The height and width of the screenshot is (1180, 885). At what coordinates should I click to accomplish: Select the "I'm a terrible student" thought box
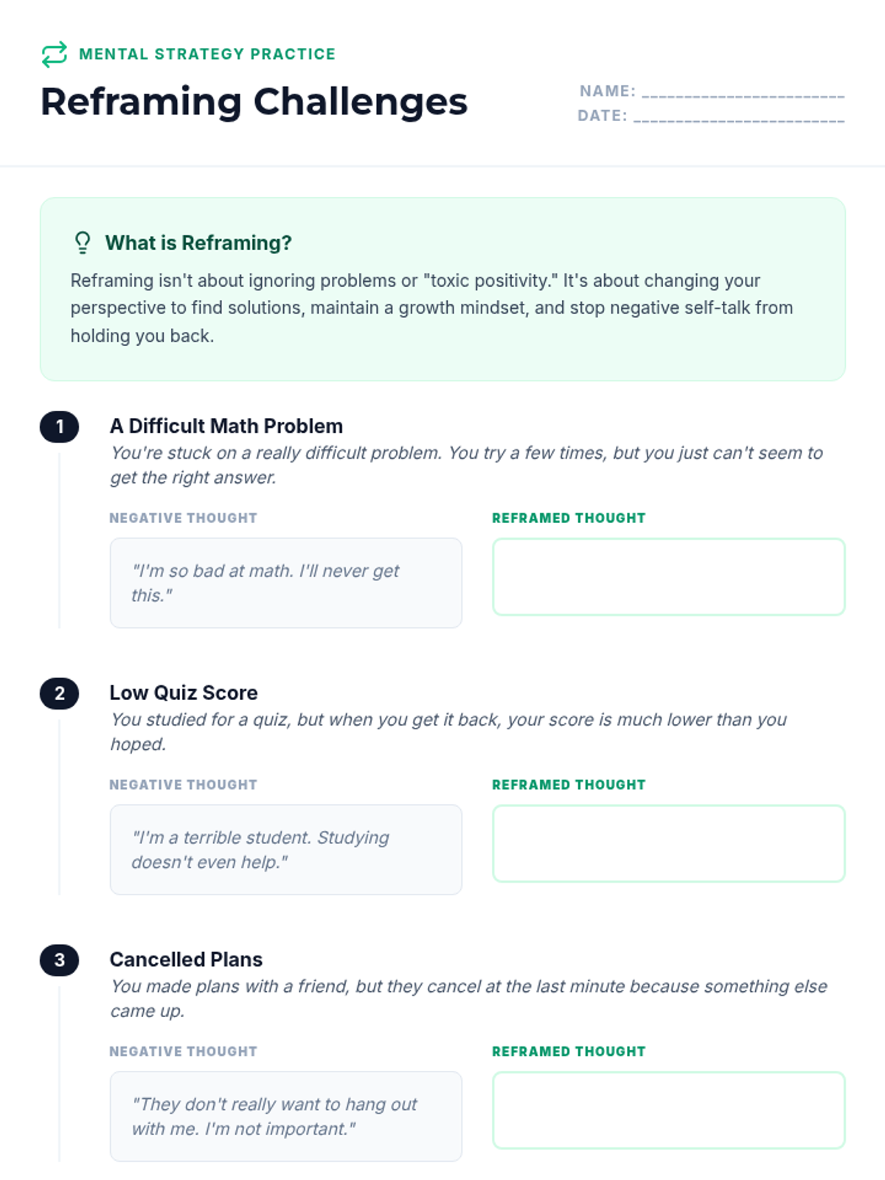285,850
